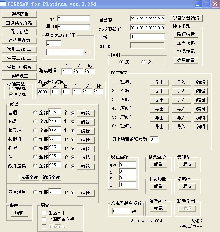This screenshot has height=232, width=220.
Task: Click 导出 for Pokemon slot 1
Action: coord(159,82)
